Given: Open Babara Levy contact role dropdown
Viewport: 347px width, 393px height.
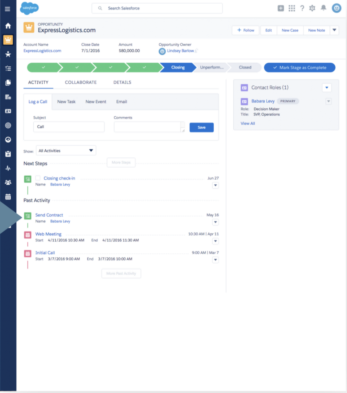Looking at the screenshot, I should [x=329, y=101].
